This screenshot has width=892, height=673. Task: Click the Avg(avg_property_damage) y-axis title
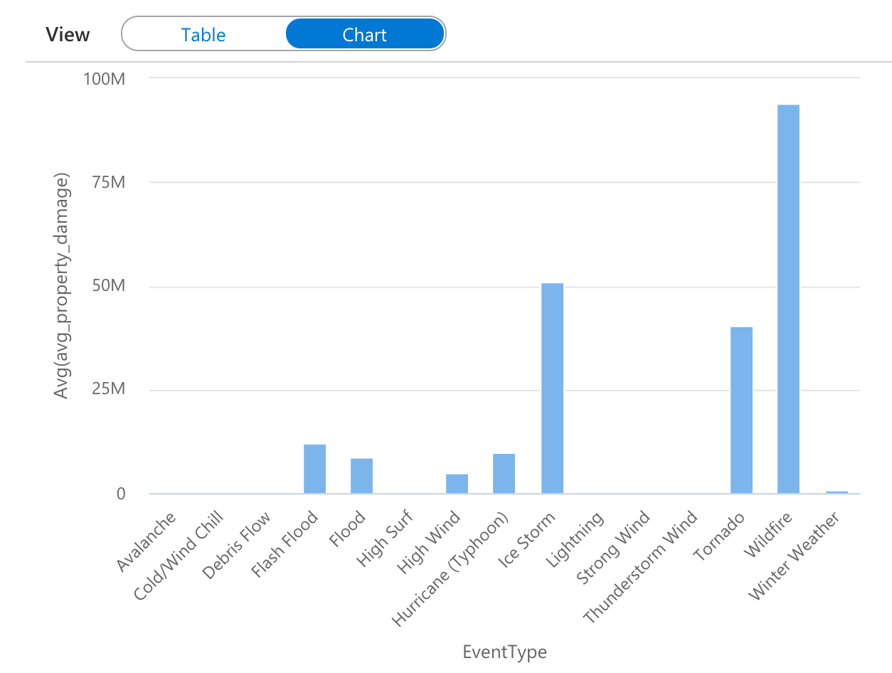63,285
